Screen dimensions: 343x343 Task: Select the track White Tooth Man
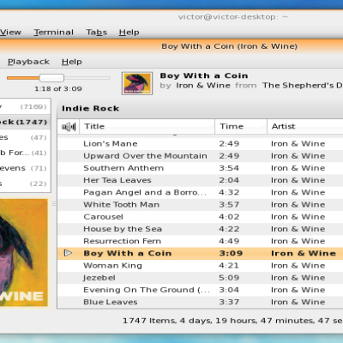coord(200,205)
